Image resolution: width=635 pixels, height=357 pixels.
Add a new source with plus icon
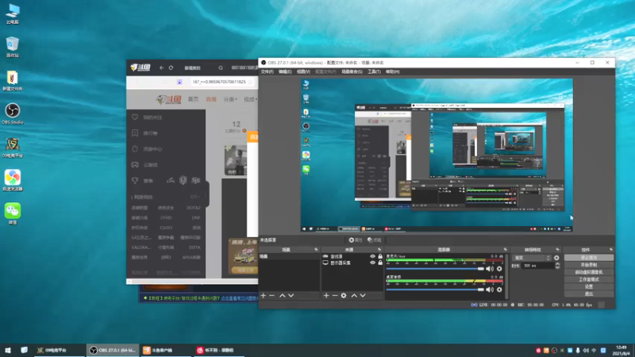click(x=326, y=295)
